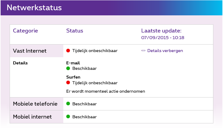Click the "Er wordt momenteel actie ondernomen" message
Image resolution: width=223 pixels, height=130 pixels.
point(106,91)
